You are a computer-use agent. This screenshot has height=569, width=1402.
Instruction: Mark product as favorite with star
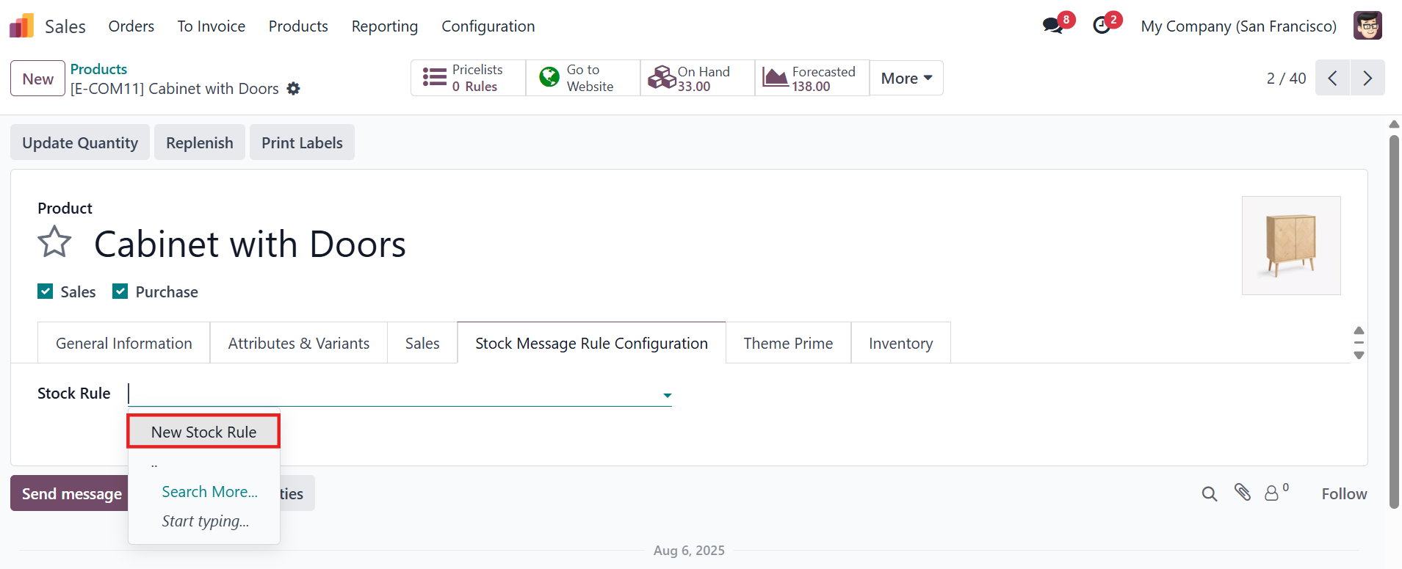[x=54, y=242]
